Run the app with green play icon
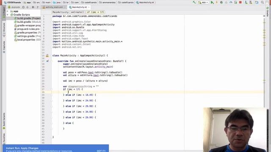The width and height of the screenshot is (271, 152). (x=212, y=3)
